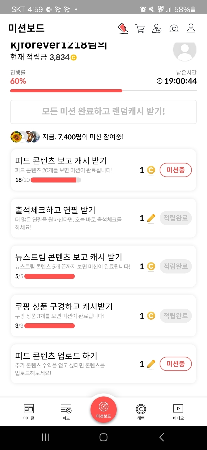
Task: Tap 적립완료 button for Newstream mission
Action: (176, 266)
